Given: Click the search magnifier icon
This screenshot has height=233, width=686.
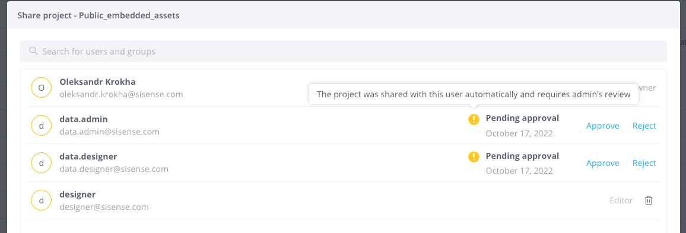Looking at the screenshot, I should (x=33, y=51).
